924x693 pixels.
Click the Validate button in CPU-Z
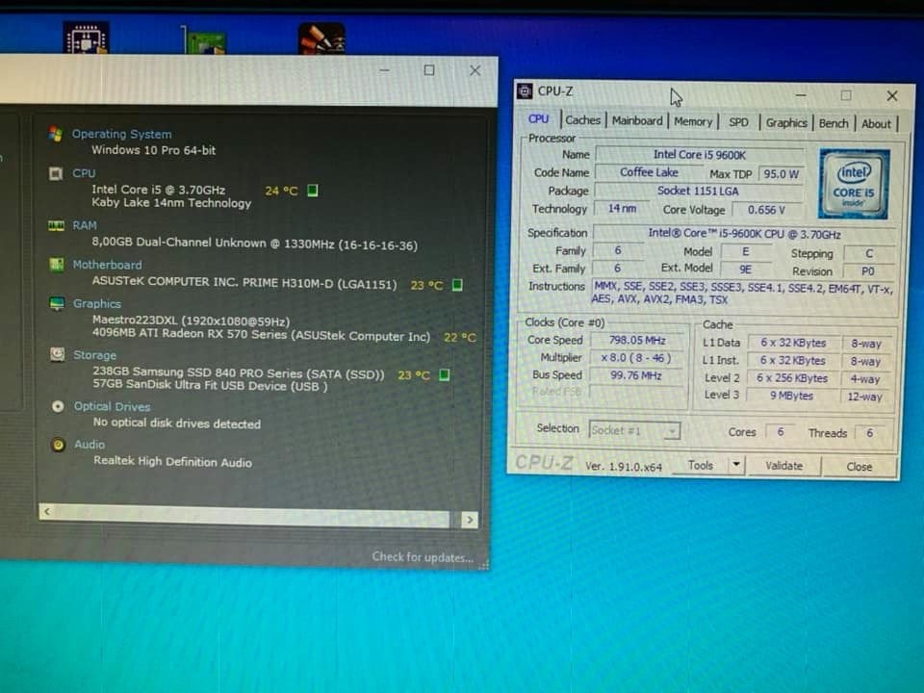click(783, 466)
